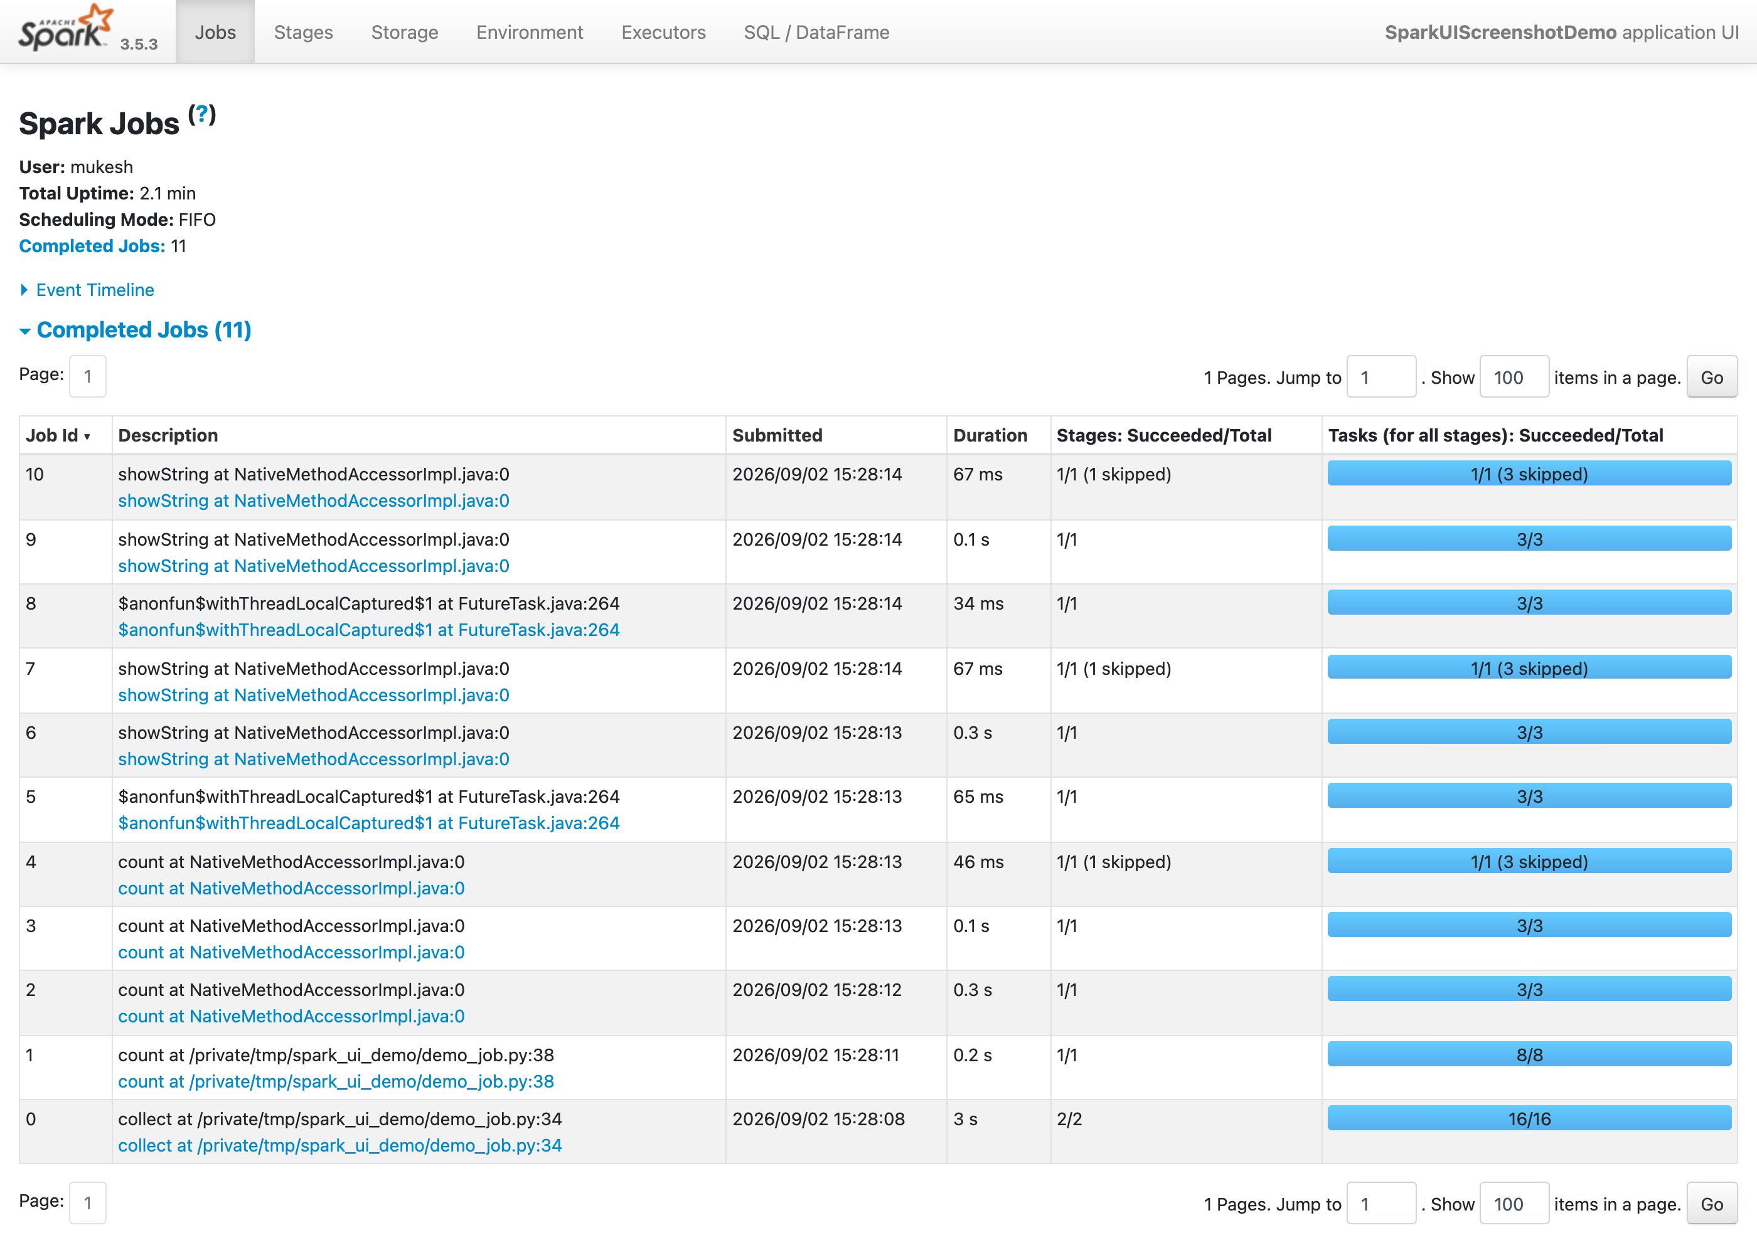This screenshot has width=1757, height=1240.
Task: Open job 4 count at NativeMethodAccessorImpl link
Action: [x=291, y=888]
